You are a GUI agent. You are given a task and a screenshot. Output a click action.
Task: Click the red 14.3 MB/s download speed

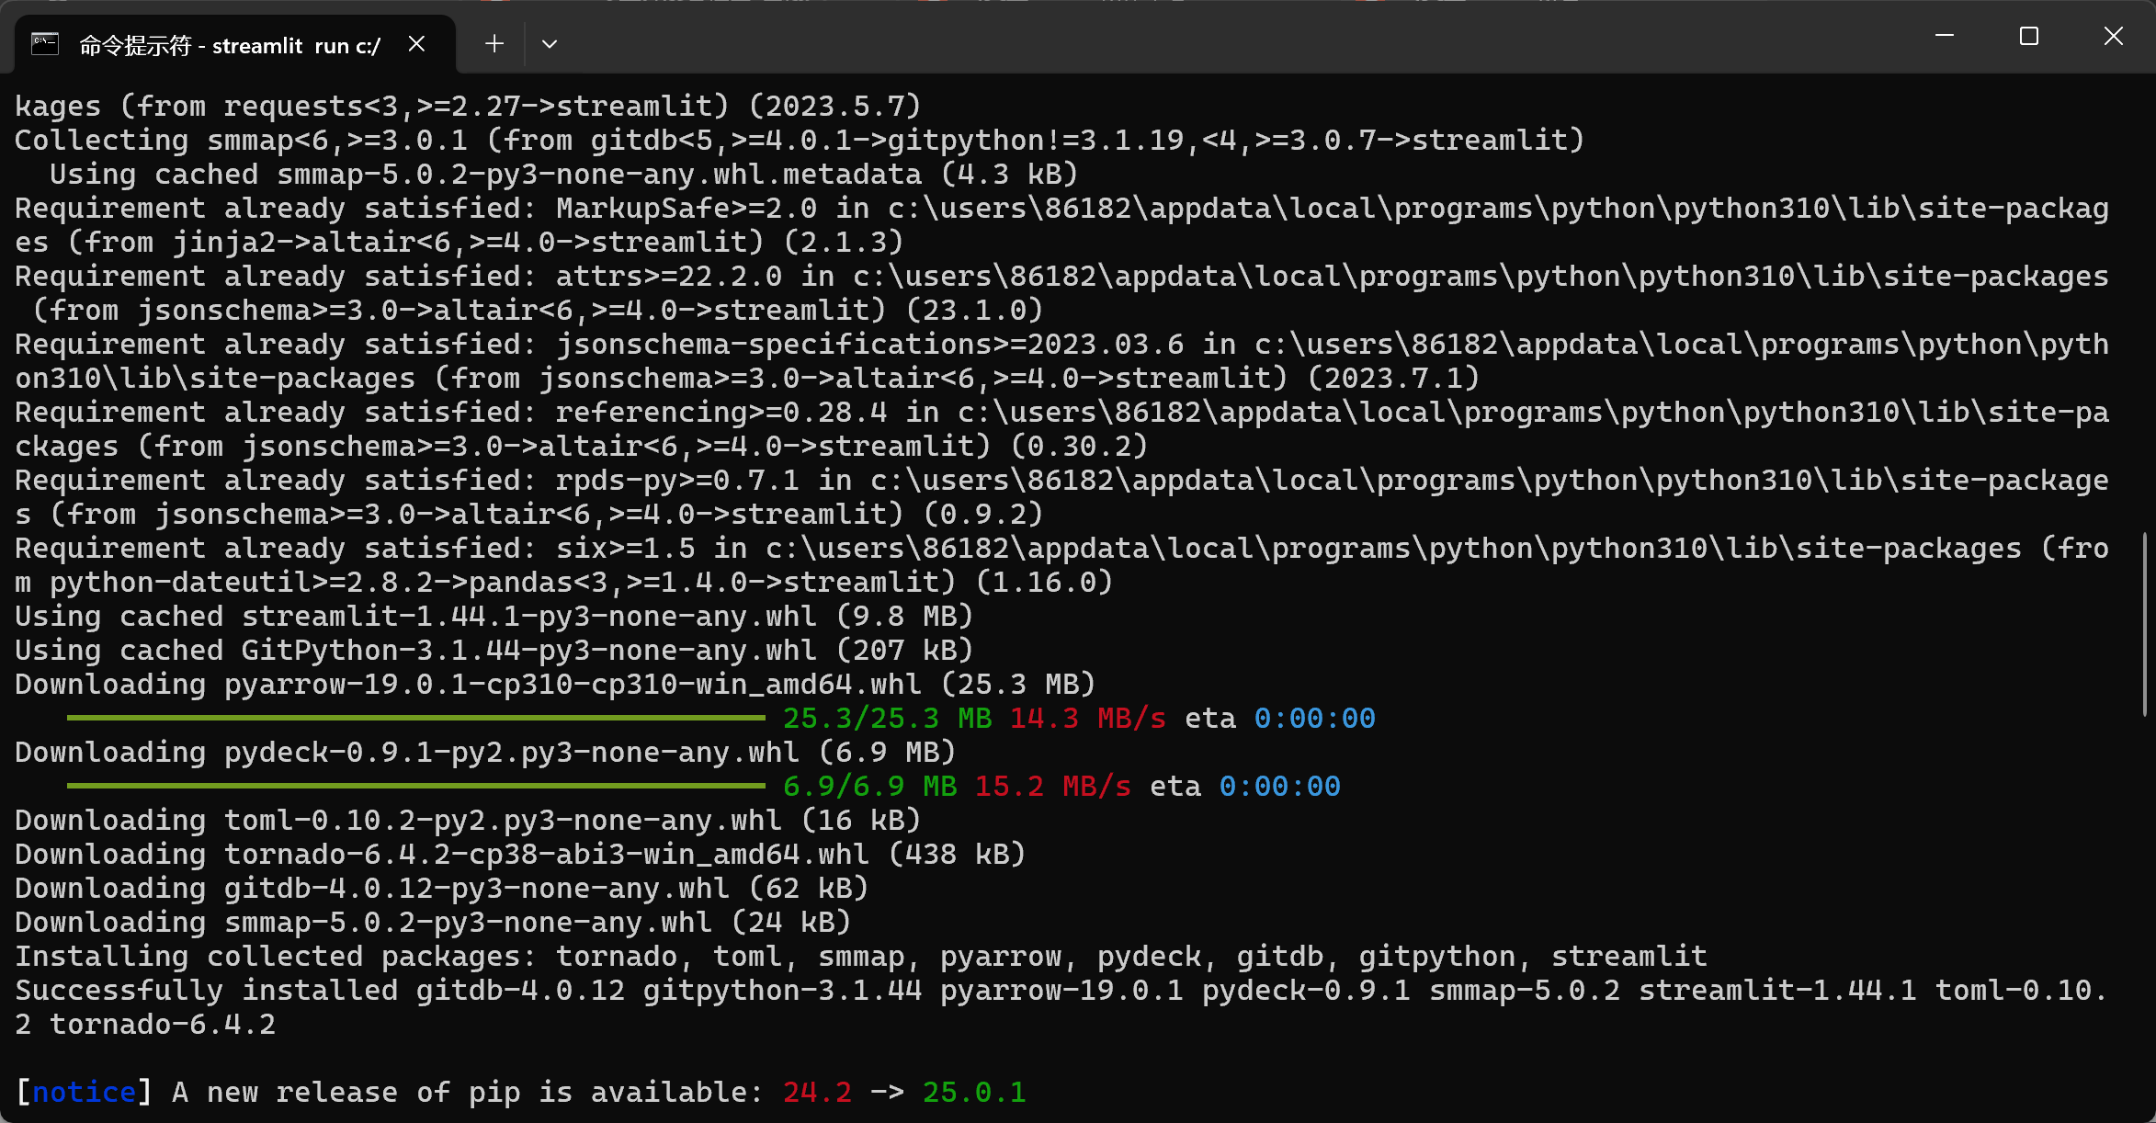[x=1087, y=718]
